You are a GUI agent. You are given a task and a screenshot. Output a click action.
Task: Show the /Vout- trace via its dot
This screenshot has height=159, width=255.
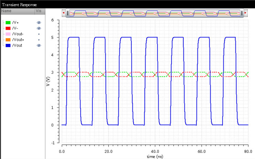pyautogui.click(x=39, y=34)
